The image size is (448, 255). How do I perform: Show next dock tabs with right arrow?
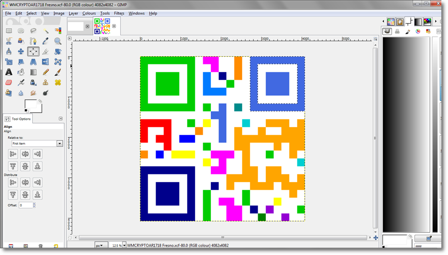click(x=436, y=22)
